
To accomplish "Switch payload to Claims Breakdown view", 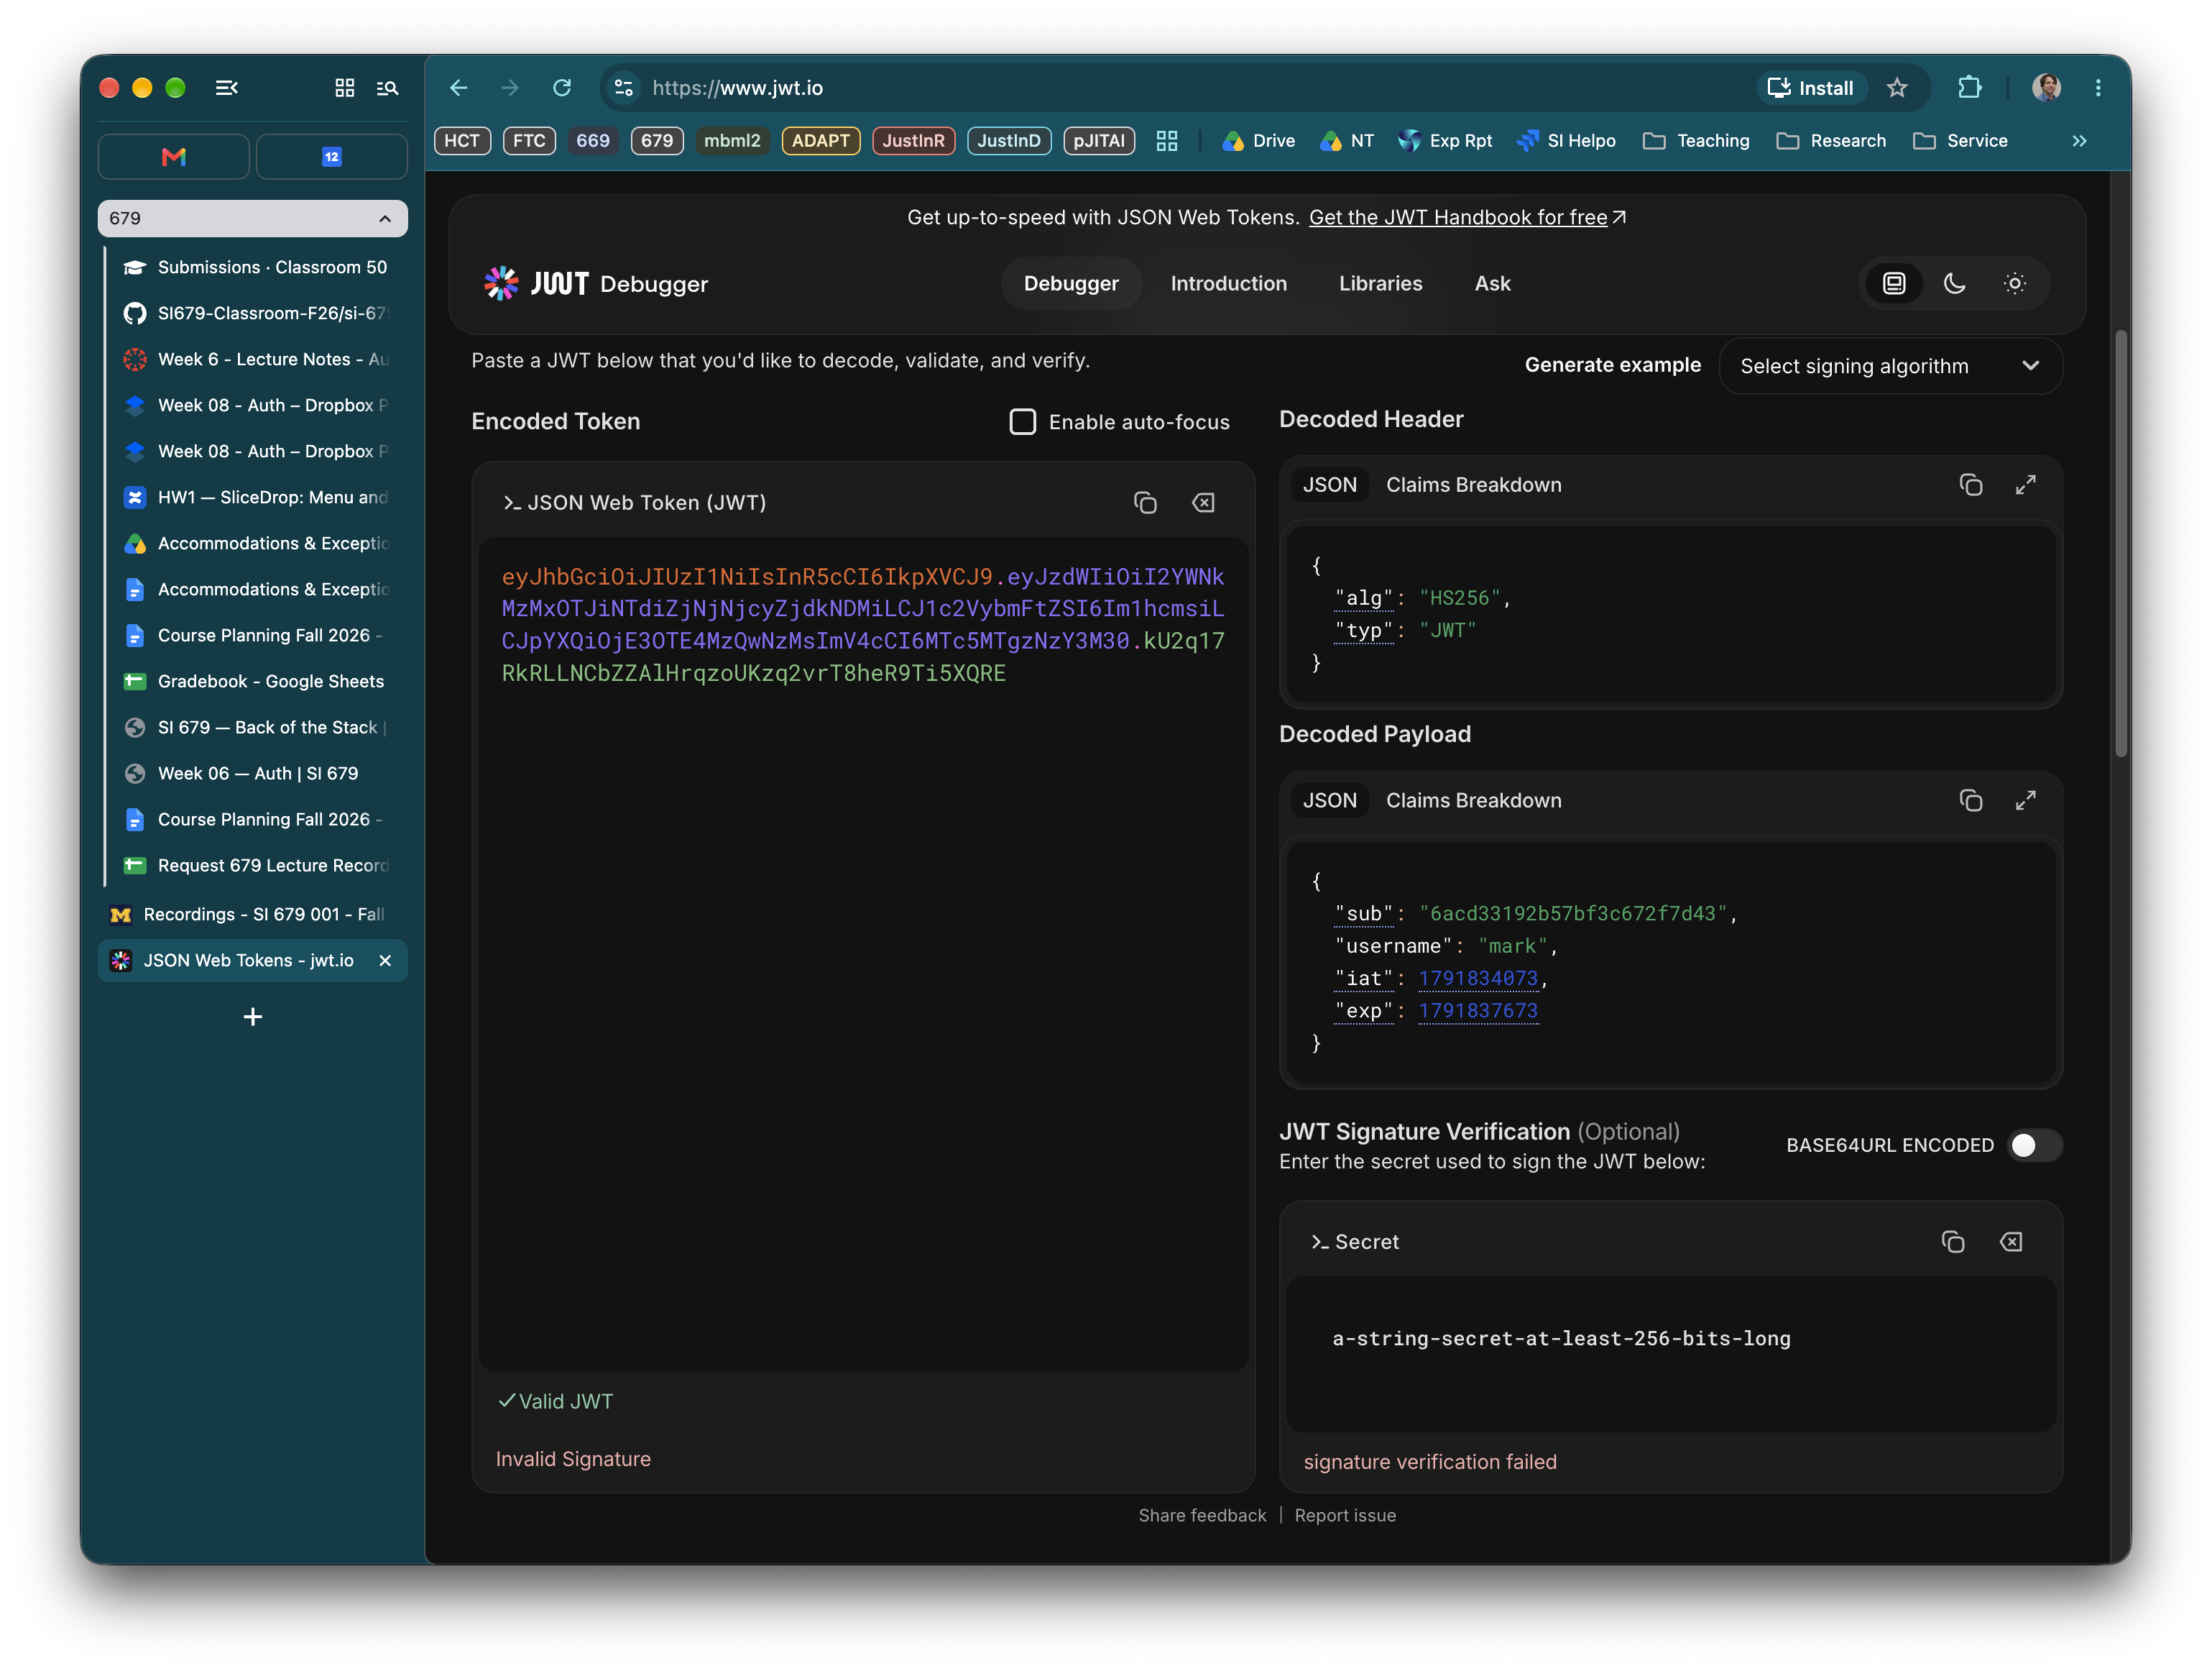I will tap(1473, 800).
